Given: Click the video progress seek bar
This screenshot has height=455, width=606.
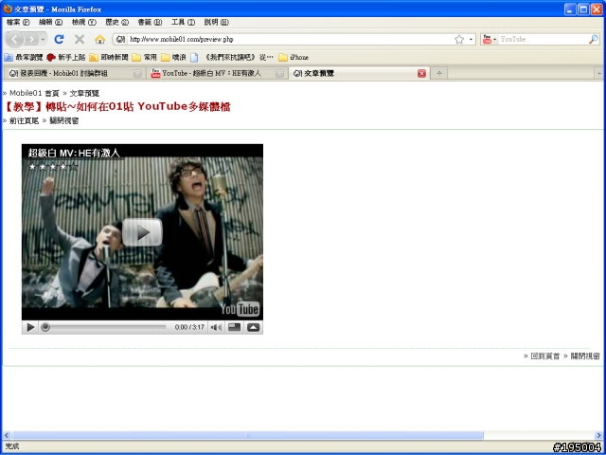Looking at the screenshot, I should [x=104, y=327].
